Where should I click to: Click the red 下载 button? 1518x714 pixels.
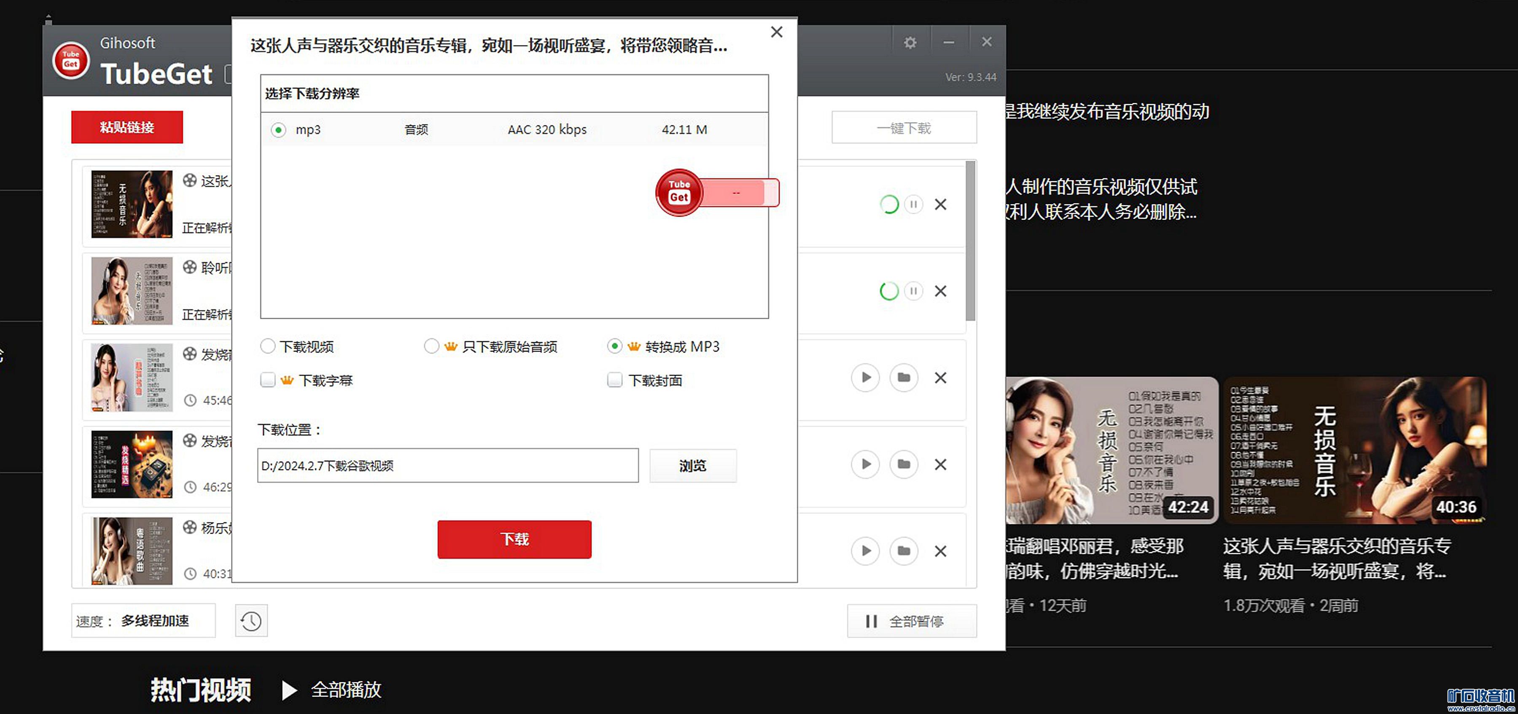[514, 539]
